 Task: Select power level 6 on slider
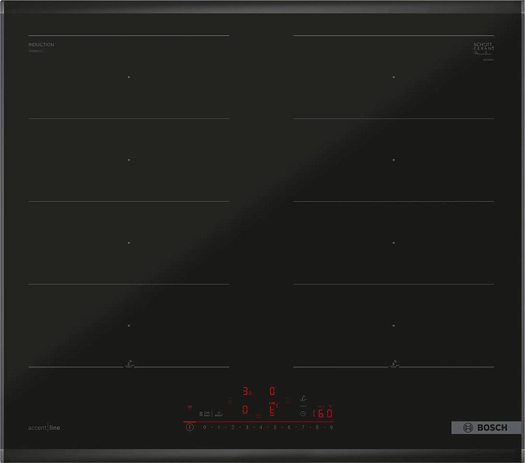pos(289,427)
